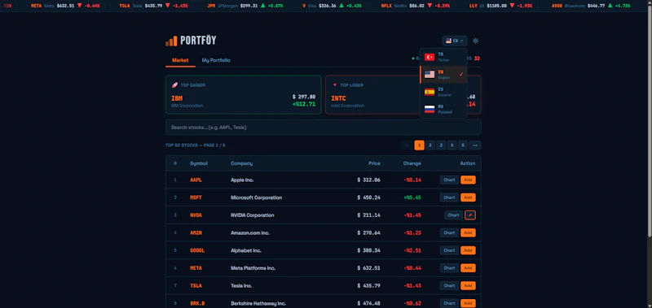Click the Turkish flag icon
Screen dimensions: 652x308
tap(430, 57)
